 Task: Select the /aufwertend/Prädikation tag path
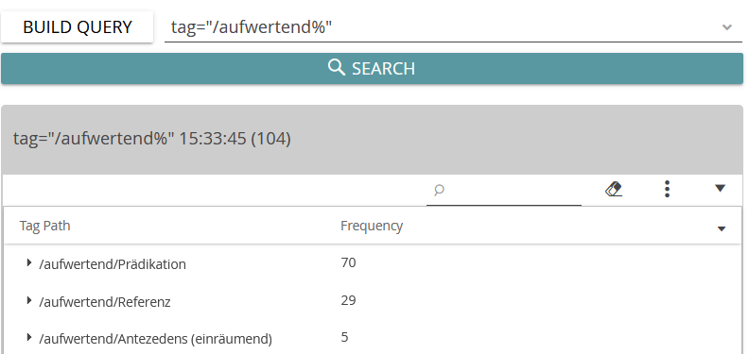point(113,264)
